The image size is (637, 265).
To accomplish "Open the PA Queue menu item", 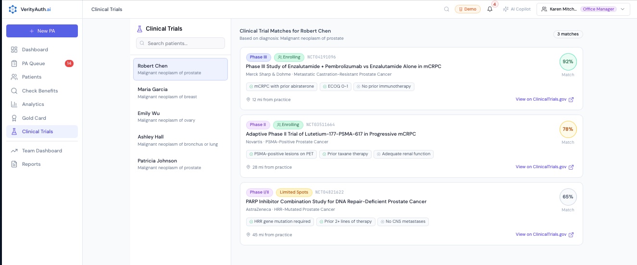I will point(33,63).
